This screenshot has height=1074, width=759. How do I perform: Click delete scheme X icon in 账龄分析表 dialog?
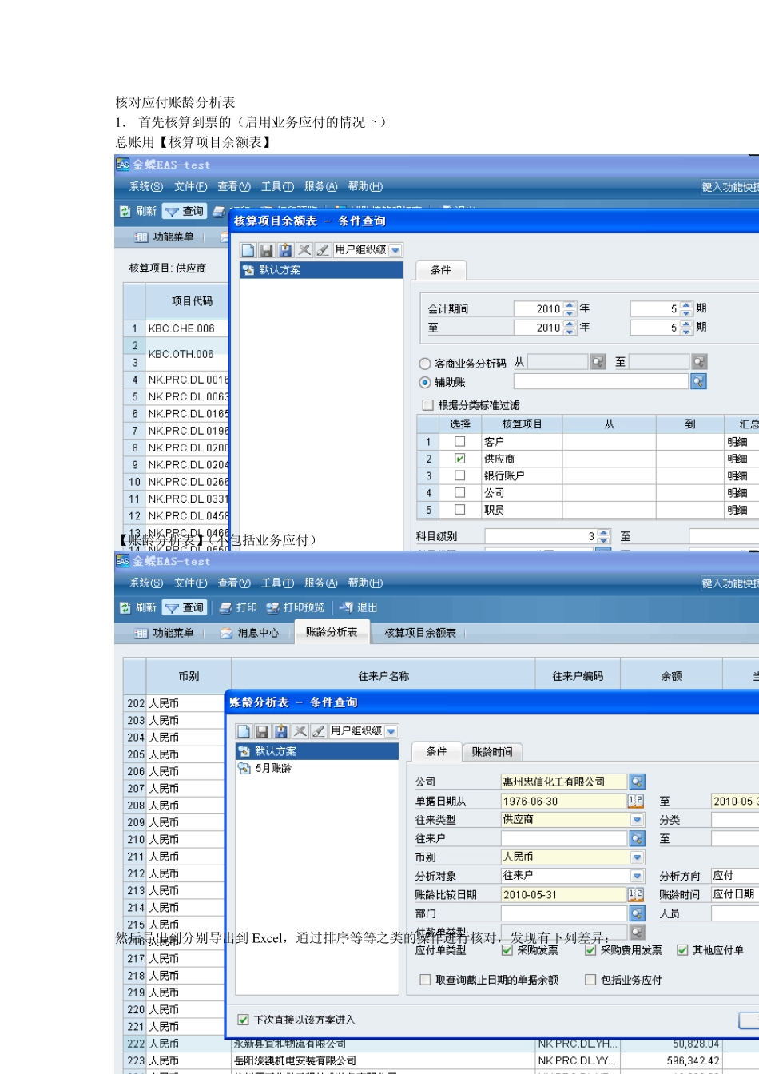click(x=300, y=731)
